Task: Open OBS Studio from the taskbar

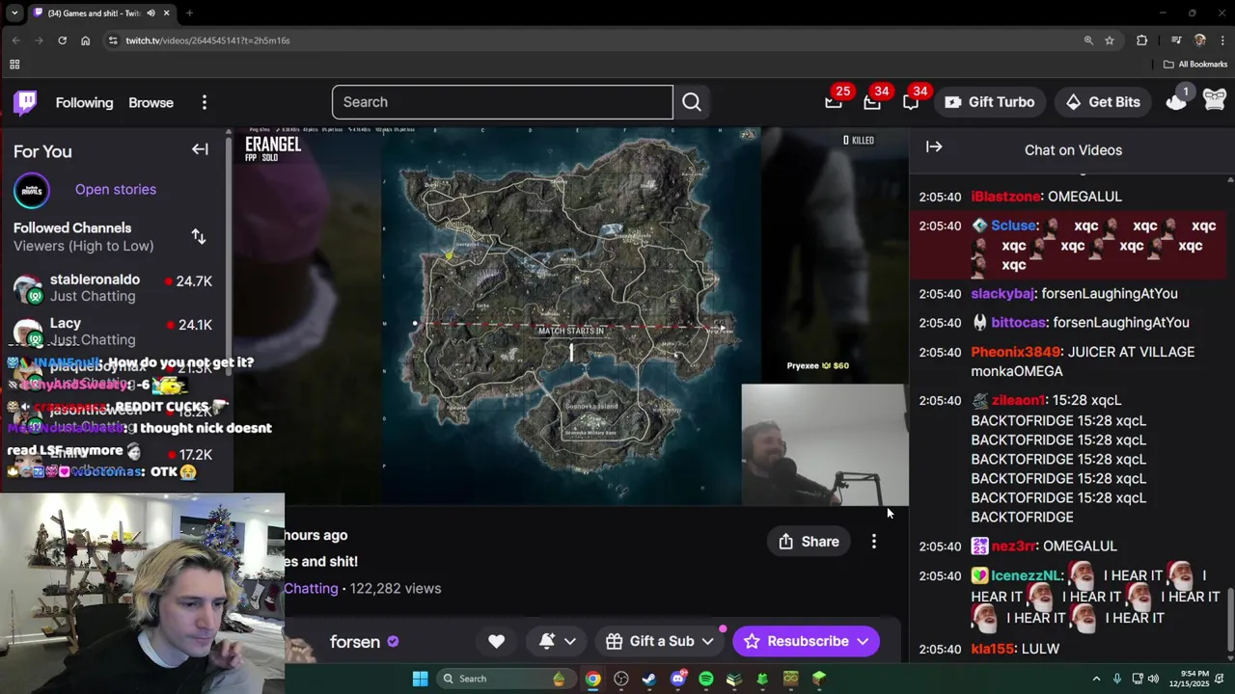Action: (x=621, y=679)
